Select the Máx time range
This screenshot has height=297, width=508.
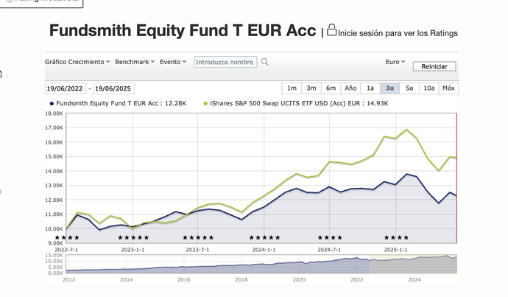pyautogui.click(x=448, y=88)
